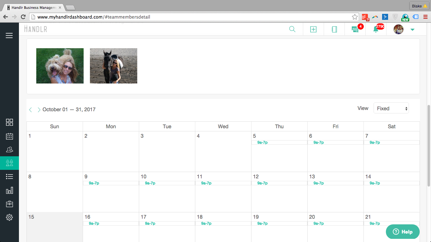The width and height of the screenshot is (431, 242).
Task: Open the notifications bell with 2790 badge
Action: pos(376,29)
